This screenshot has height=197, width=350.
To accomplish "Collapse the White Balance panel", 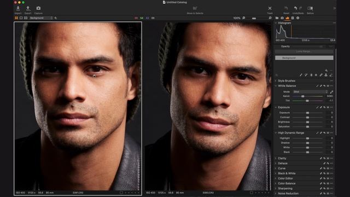I will pos(276,86).
